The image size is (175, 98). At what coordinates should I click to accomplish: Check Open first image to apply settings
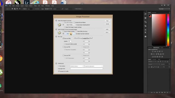pos(65,27)
